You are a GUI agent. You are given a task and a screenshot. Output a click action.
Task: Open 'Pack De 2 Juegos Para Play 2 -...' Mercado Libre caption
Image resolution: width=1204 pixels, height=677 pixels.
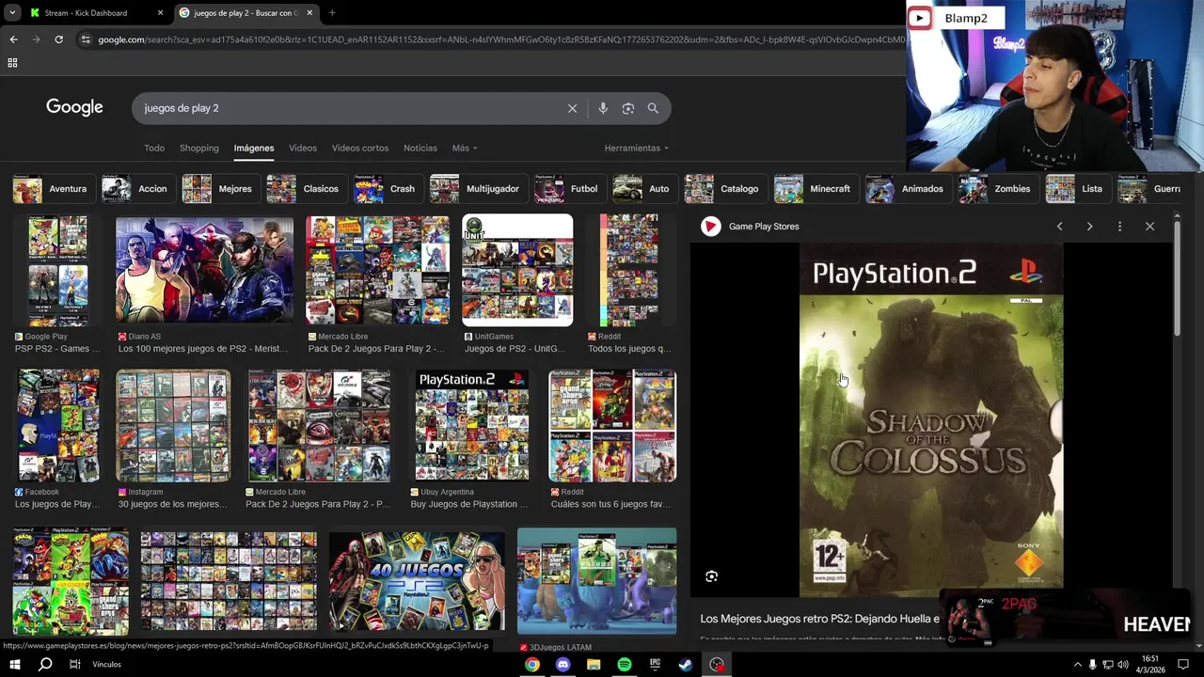[376, 349]
